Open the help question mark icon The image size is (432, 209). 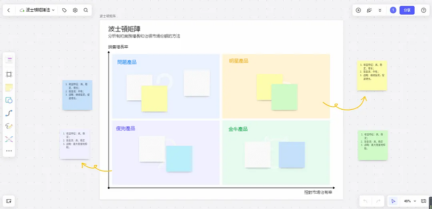[424, 10]
